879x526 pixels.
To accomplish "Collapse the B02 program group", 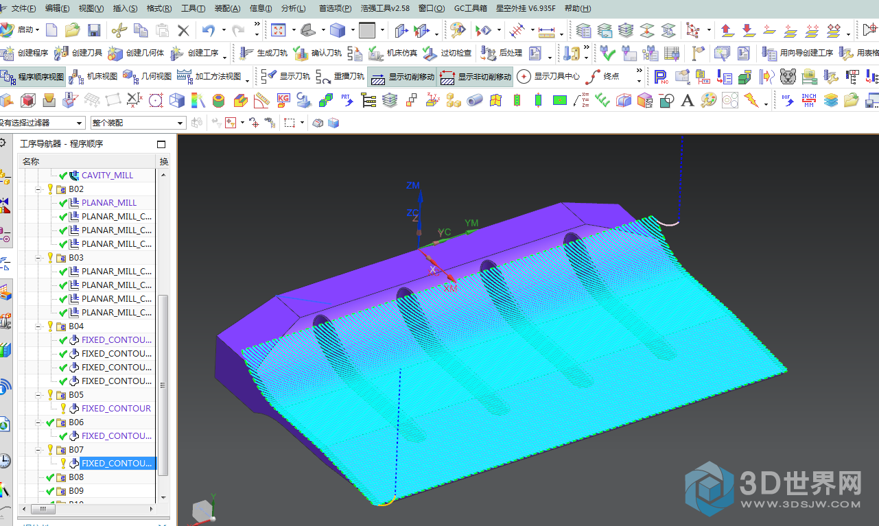I will pyautogui.click(x=38, y=189).
